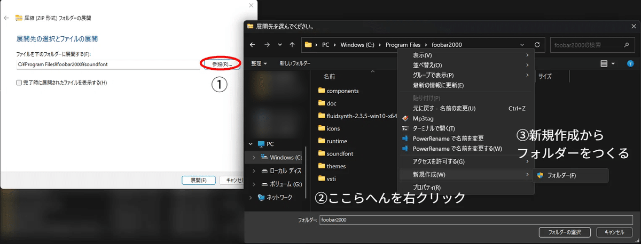Open アクセスを許可する(G) submenu

click(466, 161)
